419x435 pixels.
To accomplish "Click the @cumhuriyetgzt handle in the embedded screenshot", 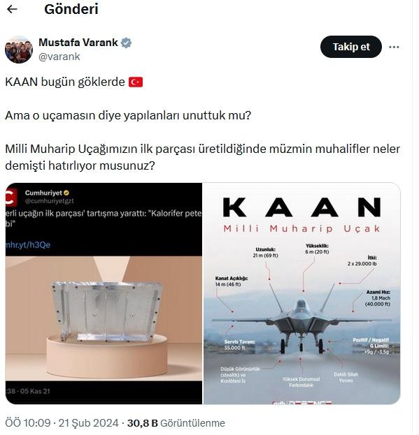I will point(50,201).
